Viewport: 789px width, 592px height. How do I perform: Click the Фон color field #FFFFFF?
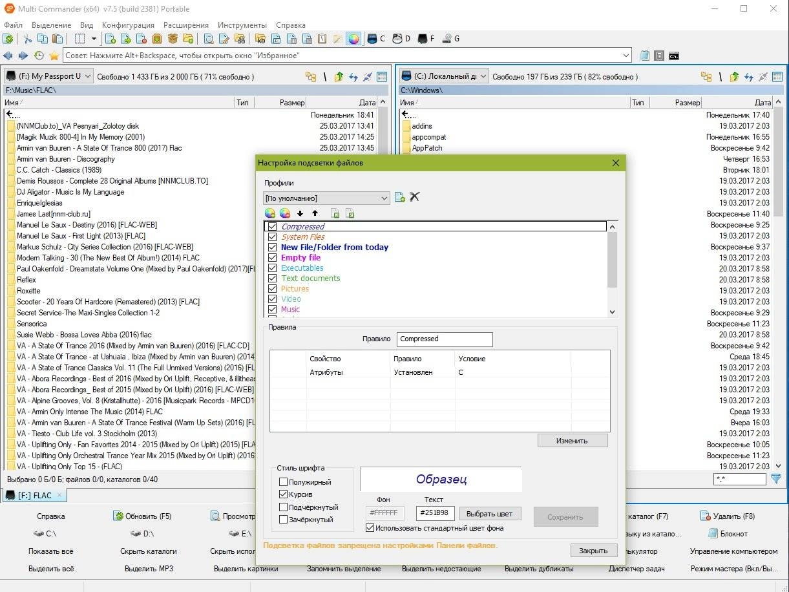point(385,514)
